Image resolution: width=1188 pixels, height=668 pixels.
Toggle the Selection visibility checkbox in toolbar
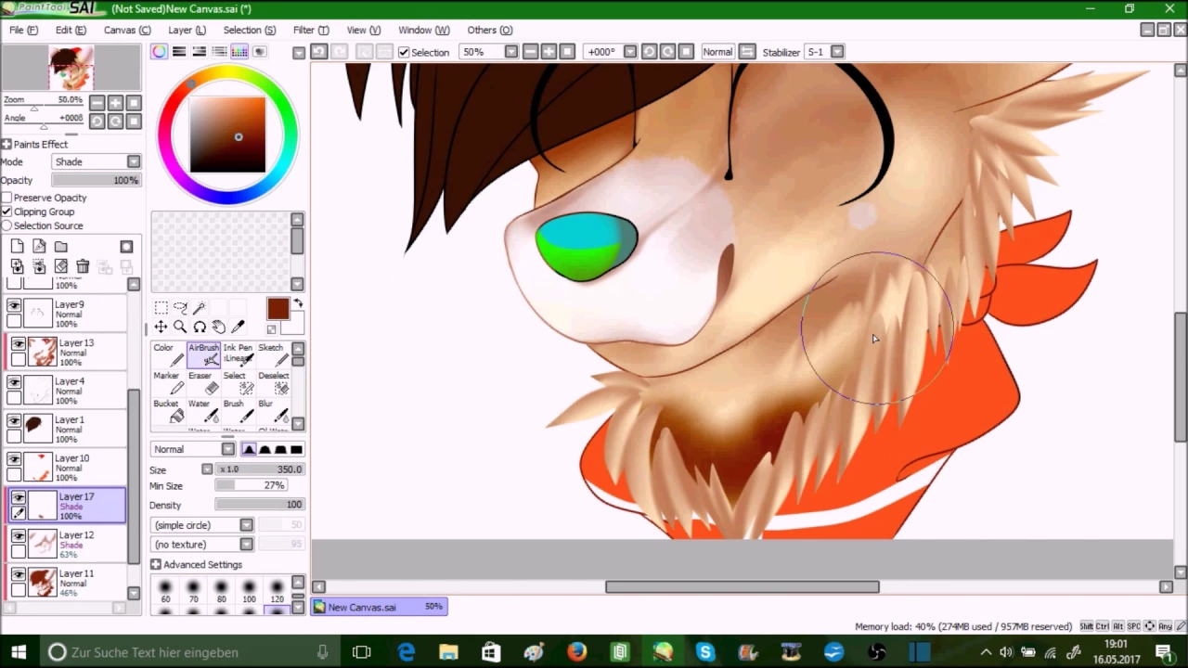[x=404, y=53]
